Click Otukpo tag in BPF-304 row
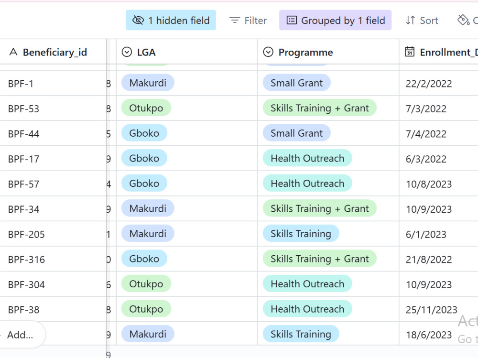This screenshot has width=478, height=358. (146, 283)
